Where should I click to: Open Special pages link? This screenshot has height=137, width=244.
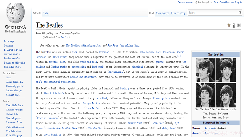click(13, 118)
